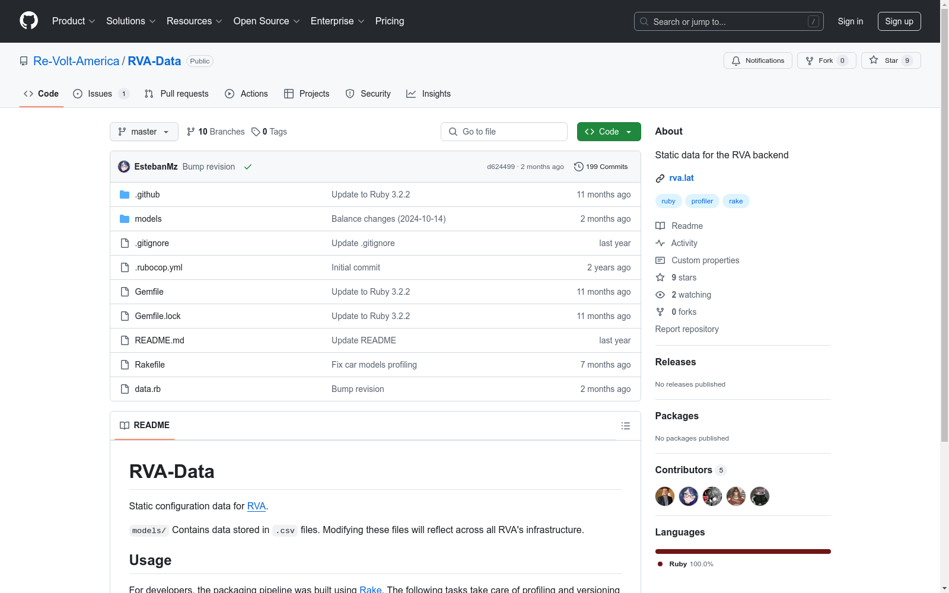949x593 pixels.
Task: Star the RVA-Data repository
Action: (x=891, y=60)
